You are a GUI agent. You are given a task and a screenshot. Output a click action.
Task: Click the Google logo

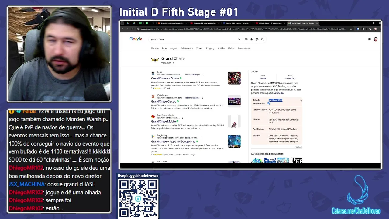(x=136, y=39)
